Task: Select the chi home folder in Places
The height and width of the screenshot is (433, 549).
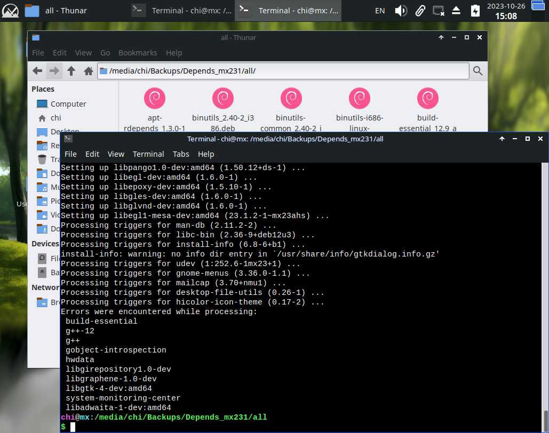Action: click(50, 118)
